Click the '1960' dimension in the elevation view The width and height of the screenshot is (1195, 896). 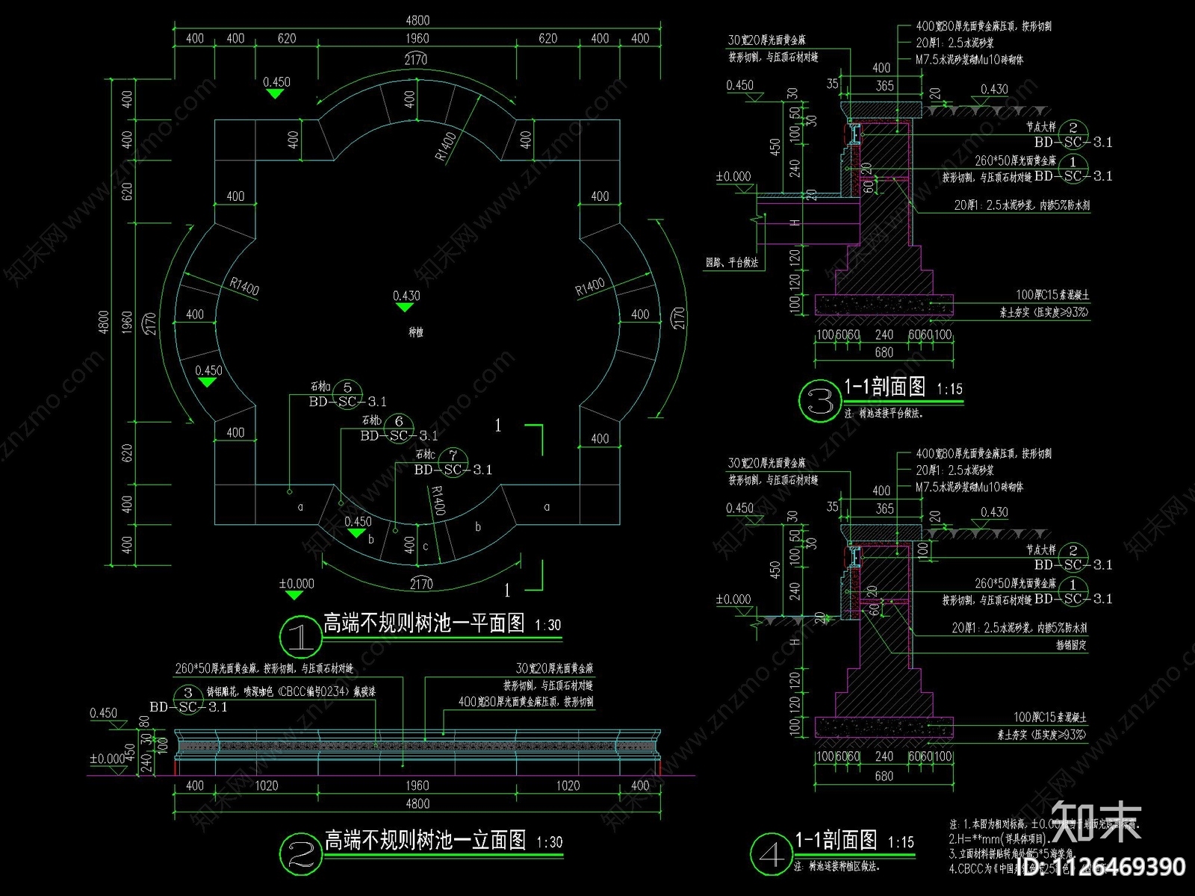(418, 785)
